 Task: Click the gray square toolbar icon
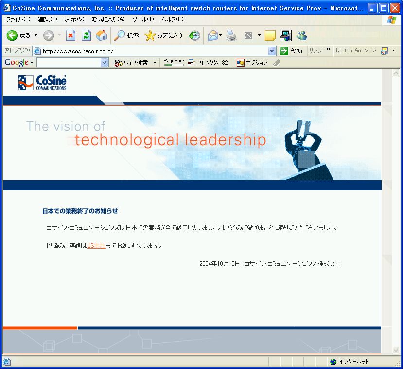click(x=248, y=35)
